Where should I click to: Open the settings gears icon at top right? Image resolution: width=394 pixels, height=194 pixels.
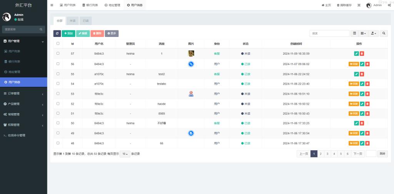[389, 5]
